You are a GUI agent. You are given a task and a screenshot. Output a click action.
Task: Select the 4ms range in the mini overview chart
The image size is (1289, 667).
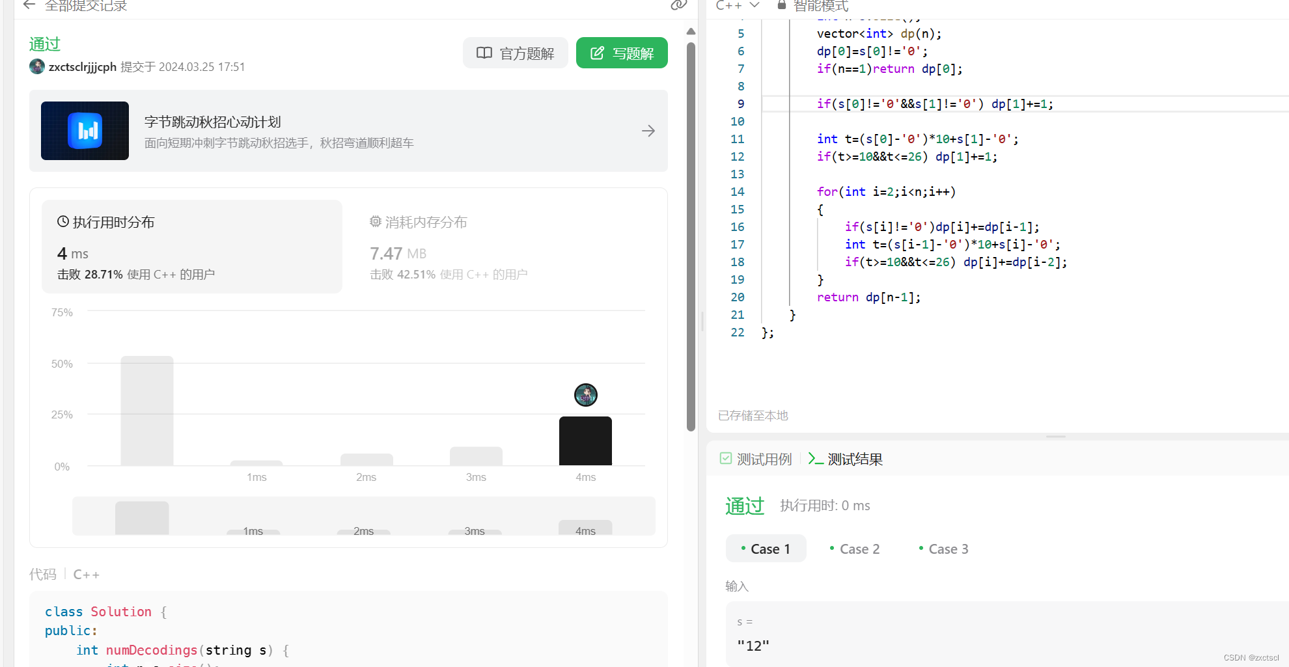tap(585, 527)
